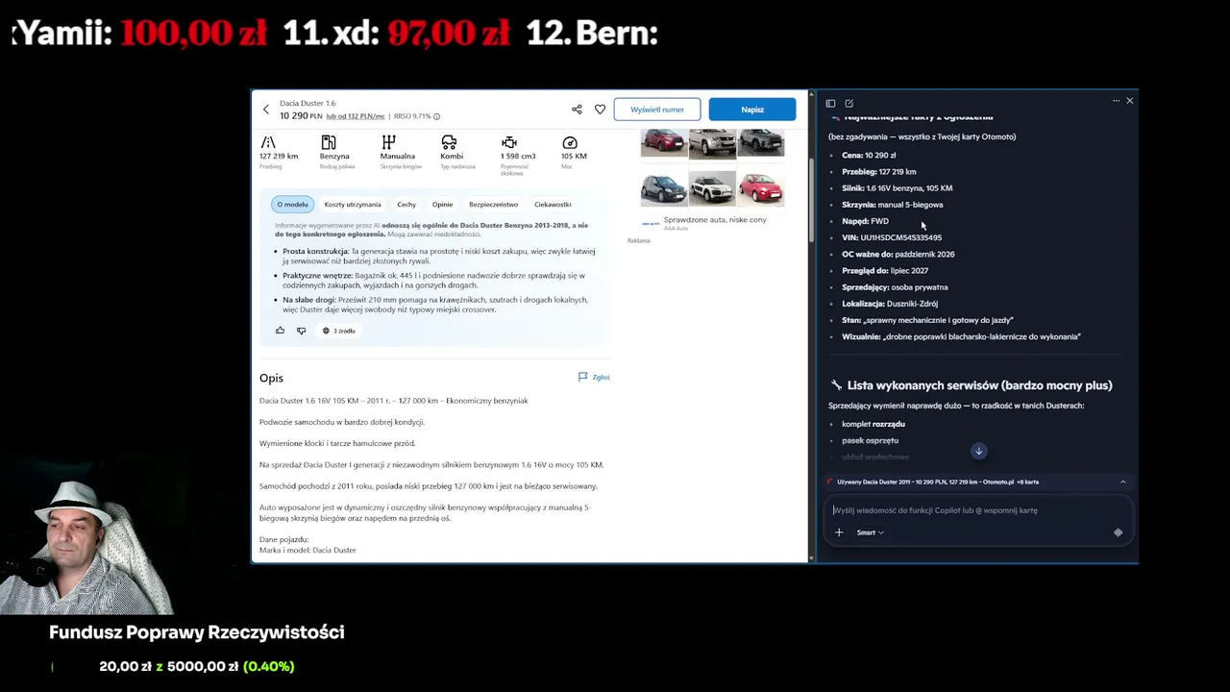The height and width of the screenshot is (692, 1230).
Task: Click the mileage road icon above 127 219 km
Action: (x=268, y=142)
